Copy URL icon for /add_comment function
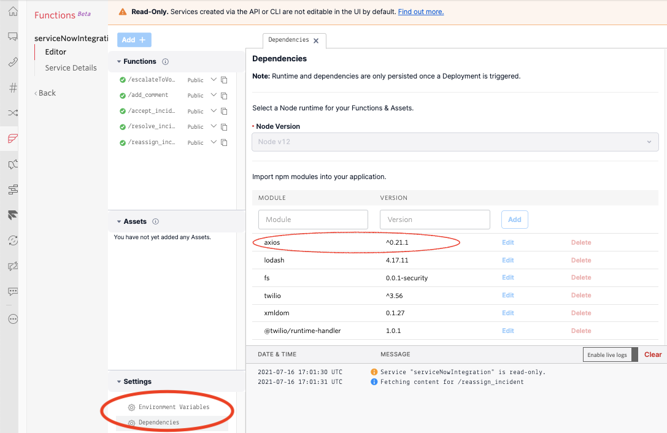This screenshot has width=667, height=433. click(x=224, y=96)
